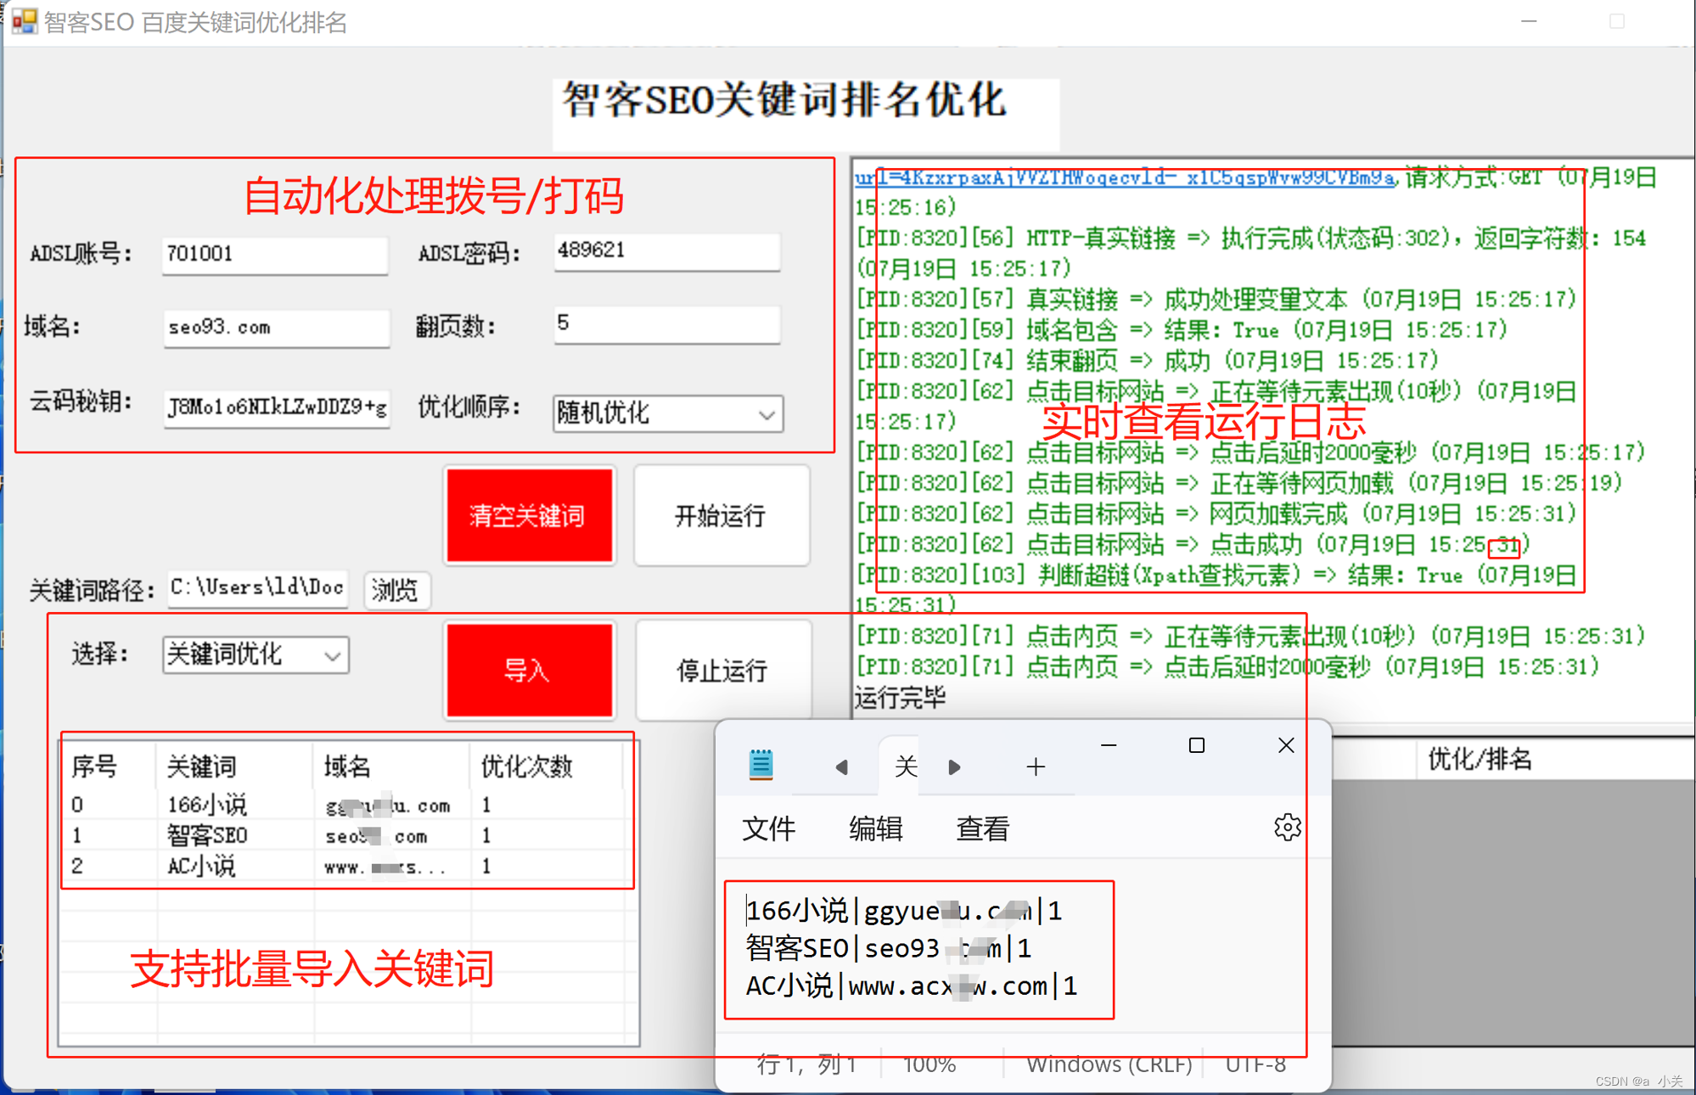Click Windows (CRLF) in Notepad status bar
This screenshot has width=1696, height=1095.
coord(1109,1064)
